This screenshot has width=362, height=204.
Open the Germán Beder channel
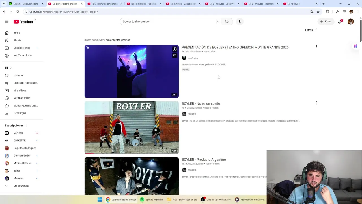click(x=21, y=156)
